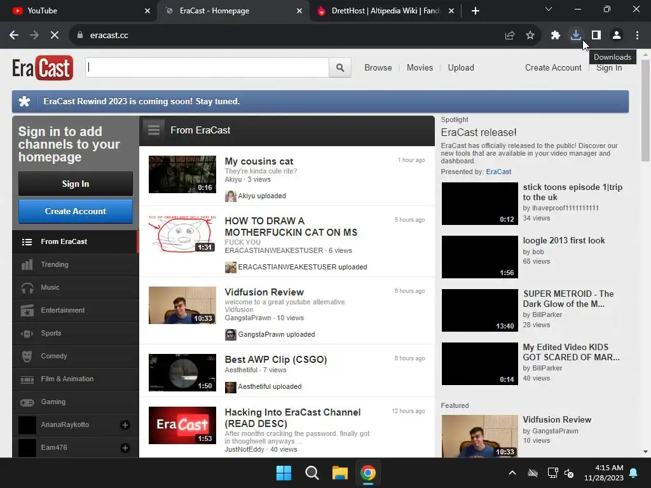
Task: Open the notifications bell in taskbar
Action: [x=634, y=473]
